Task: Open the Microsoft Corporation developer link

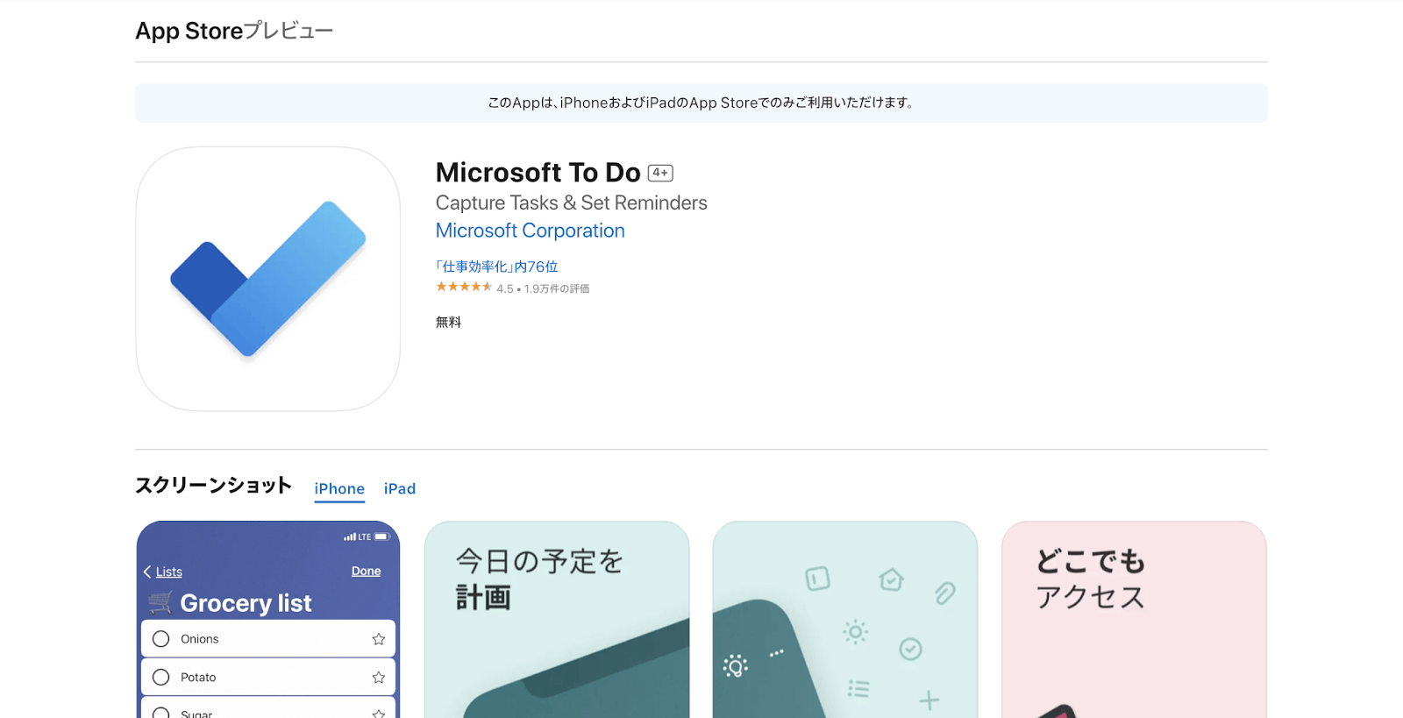Action: [530, 231]
